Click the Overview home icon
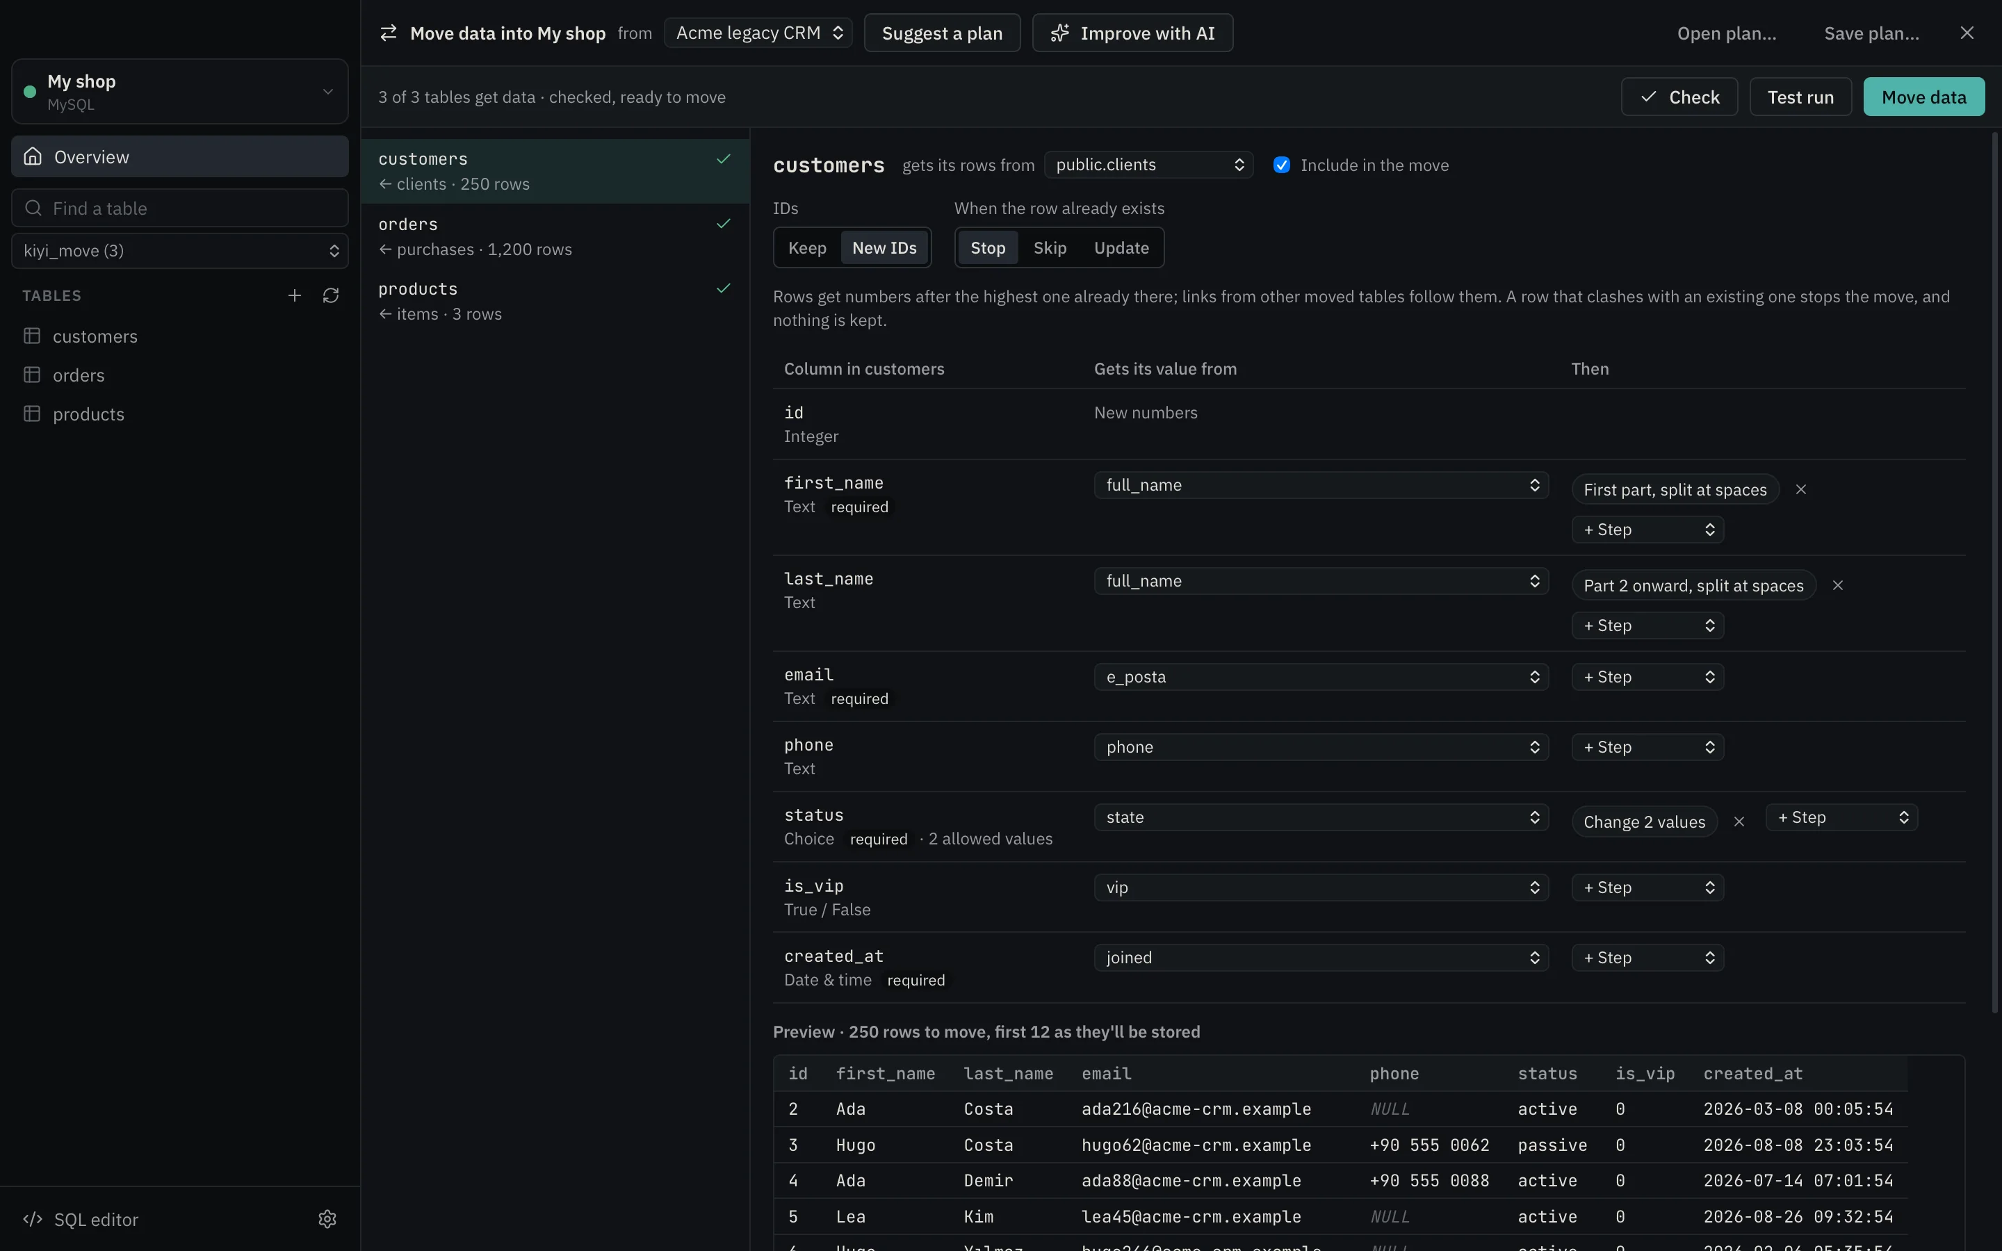Viewport: 2002px width, 1251px height. click(x=33, y=156)
